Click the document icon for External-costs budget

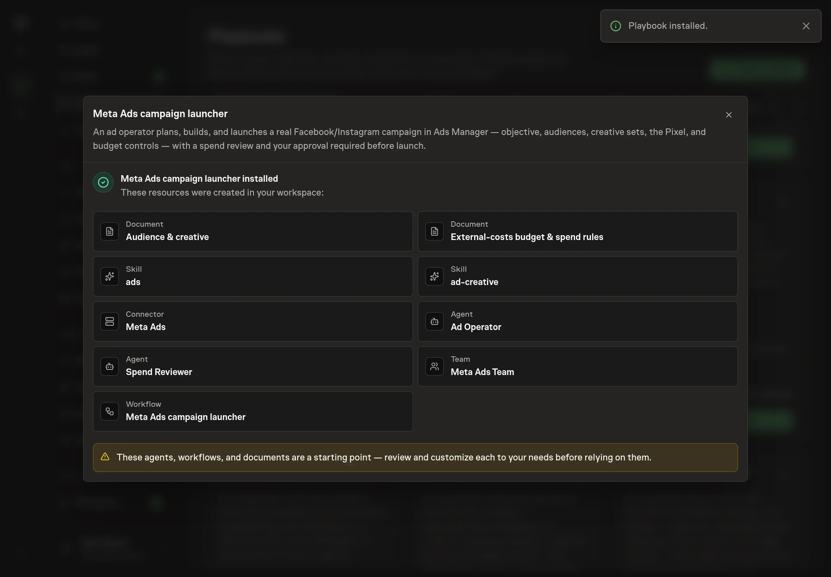point(434,231)
